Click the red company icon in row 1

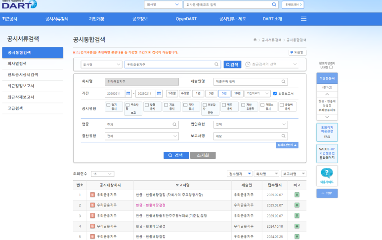click(92, 195)
